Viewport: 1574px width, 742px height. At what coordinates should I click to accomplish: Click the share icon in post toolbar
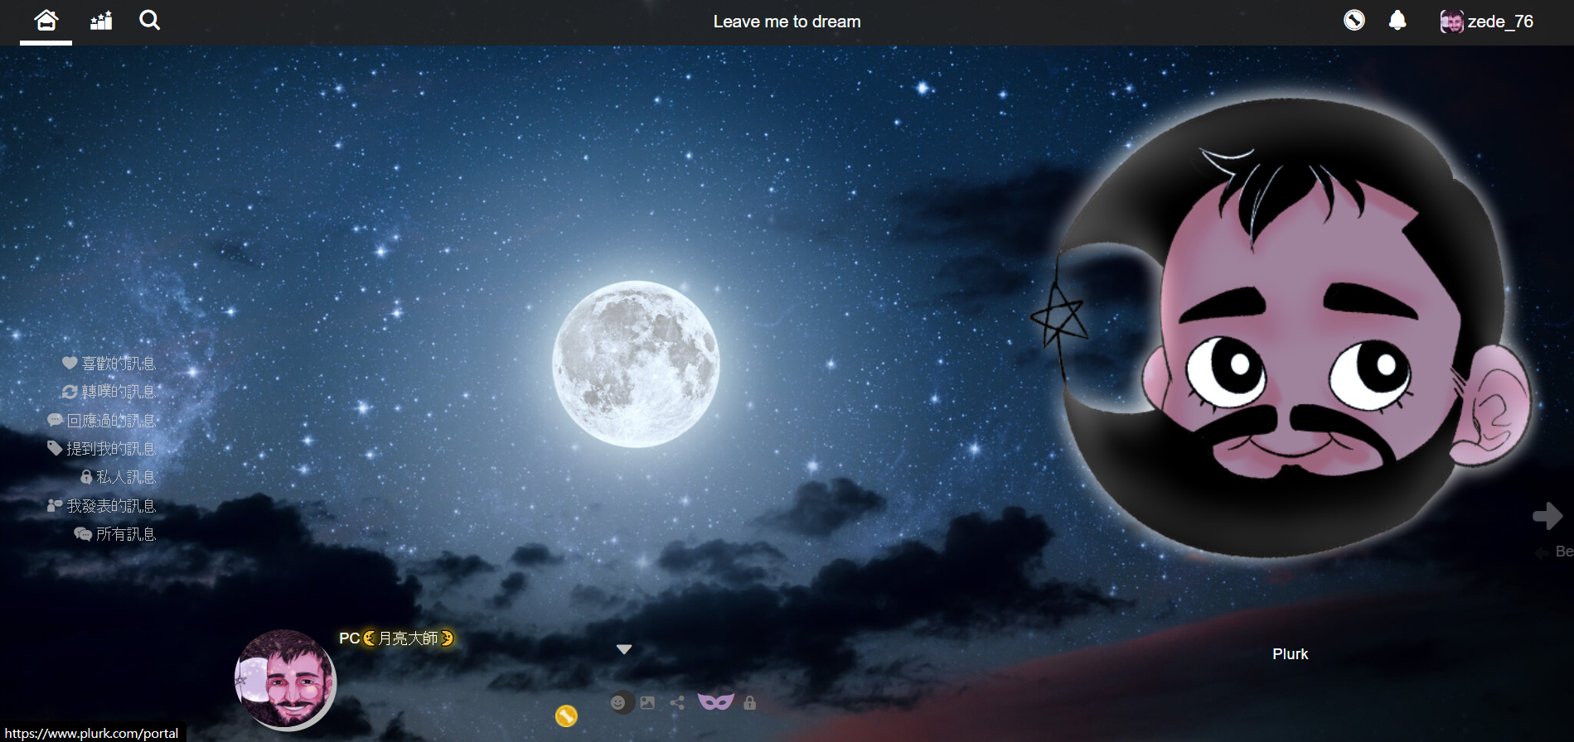coord(677,703)
